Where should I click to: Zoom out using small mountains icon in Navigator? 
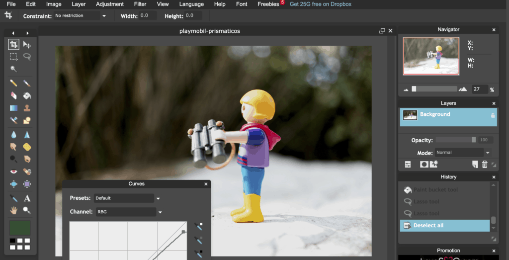pos(406,89)
